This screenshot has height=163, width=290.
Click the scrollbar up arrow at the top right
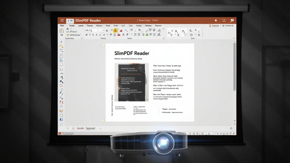[234, 41]
